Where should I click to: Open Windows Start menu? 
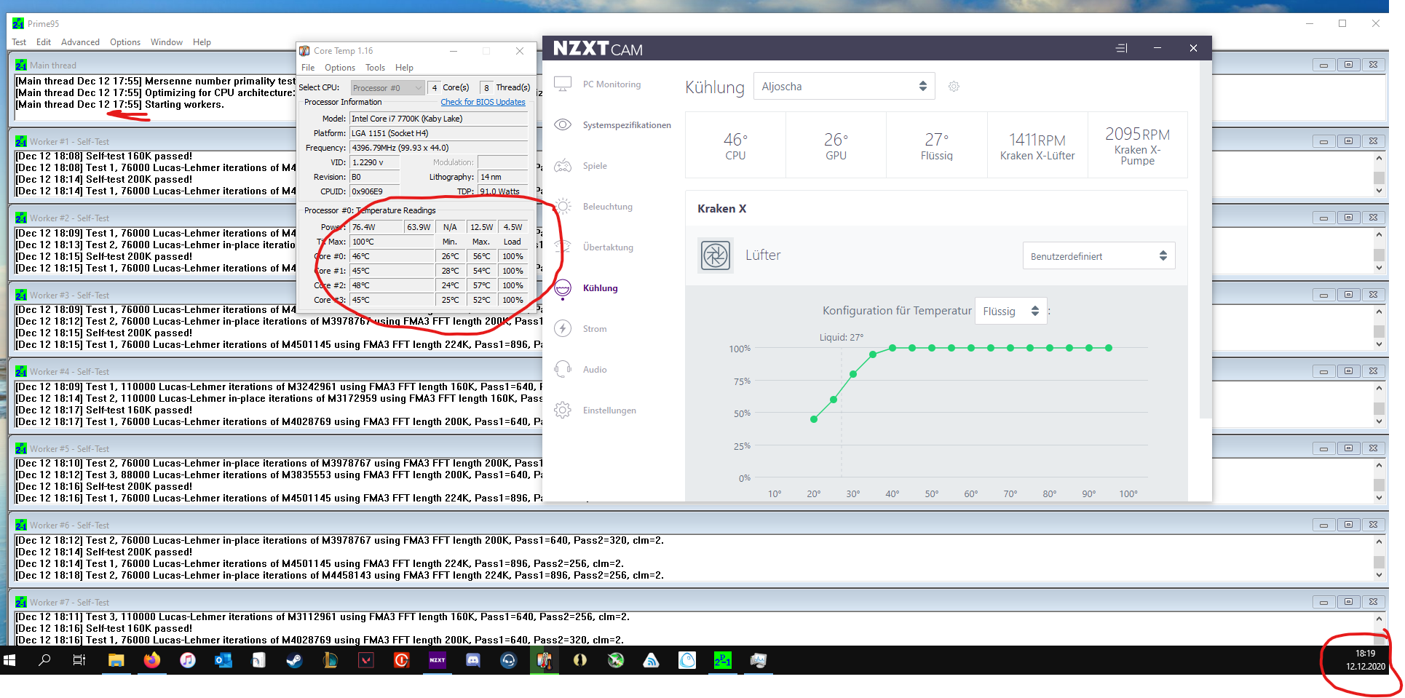pos(9,660)
